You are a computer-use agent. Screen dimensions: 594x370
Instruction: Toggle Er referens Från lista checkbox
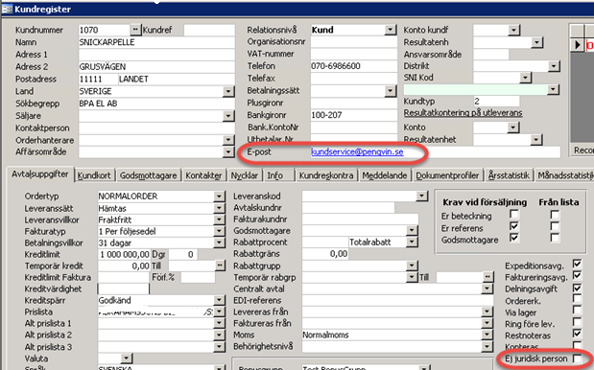pos(555,226)
